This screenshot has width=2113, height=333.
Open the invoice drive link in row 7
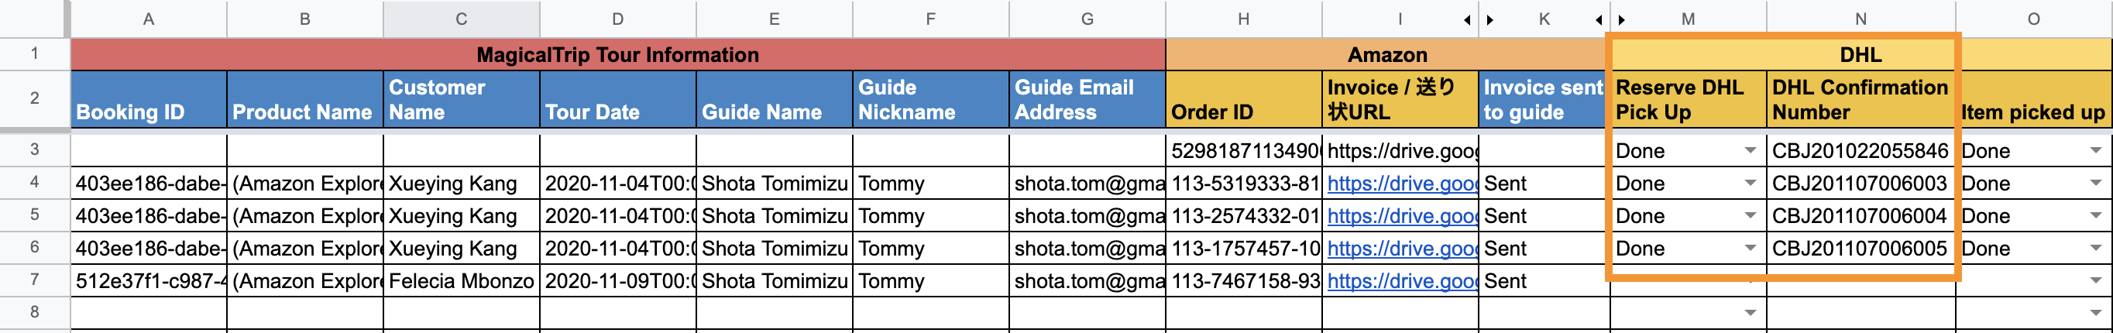(1401, 281)
